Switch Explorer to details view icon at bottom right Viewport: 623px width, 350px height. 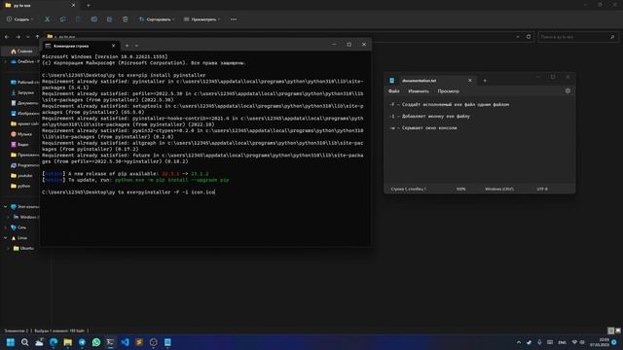click(611, 331)
